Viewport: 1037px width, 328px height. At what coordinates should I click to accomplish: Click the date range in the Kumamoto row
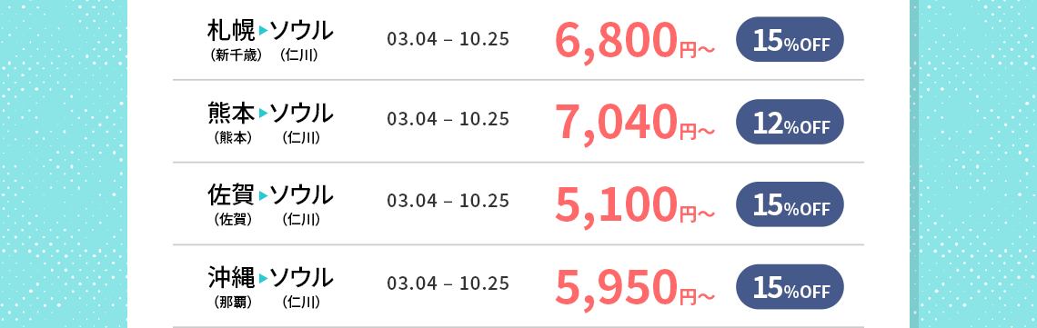448,119
